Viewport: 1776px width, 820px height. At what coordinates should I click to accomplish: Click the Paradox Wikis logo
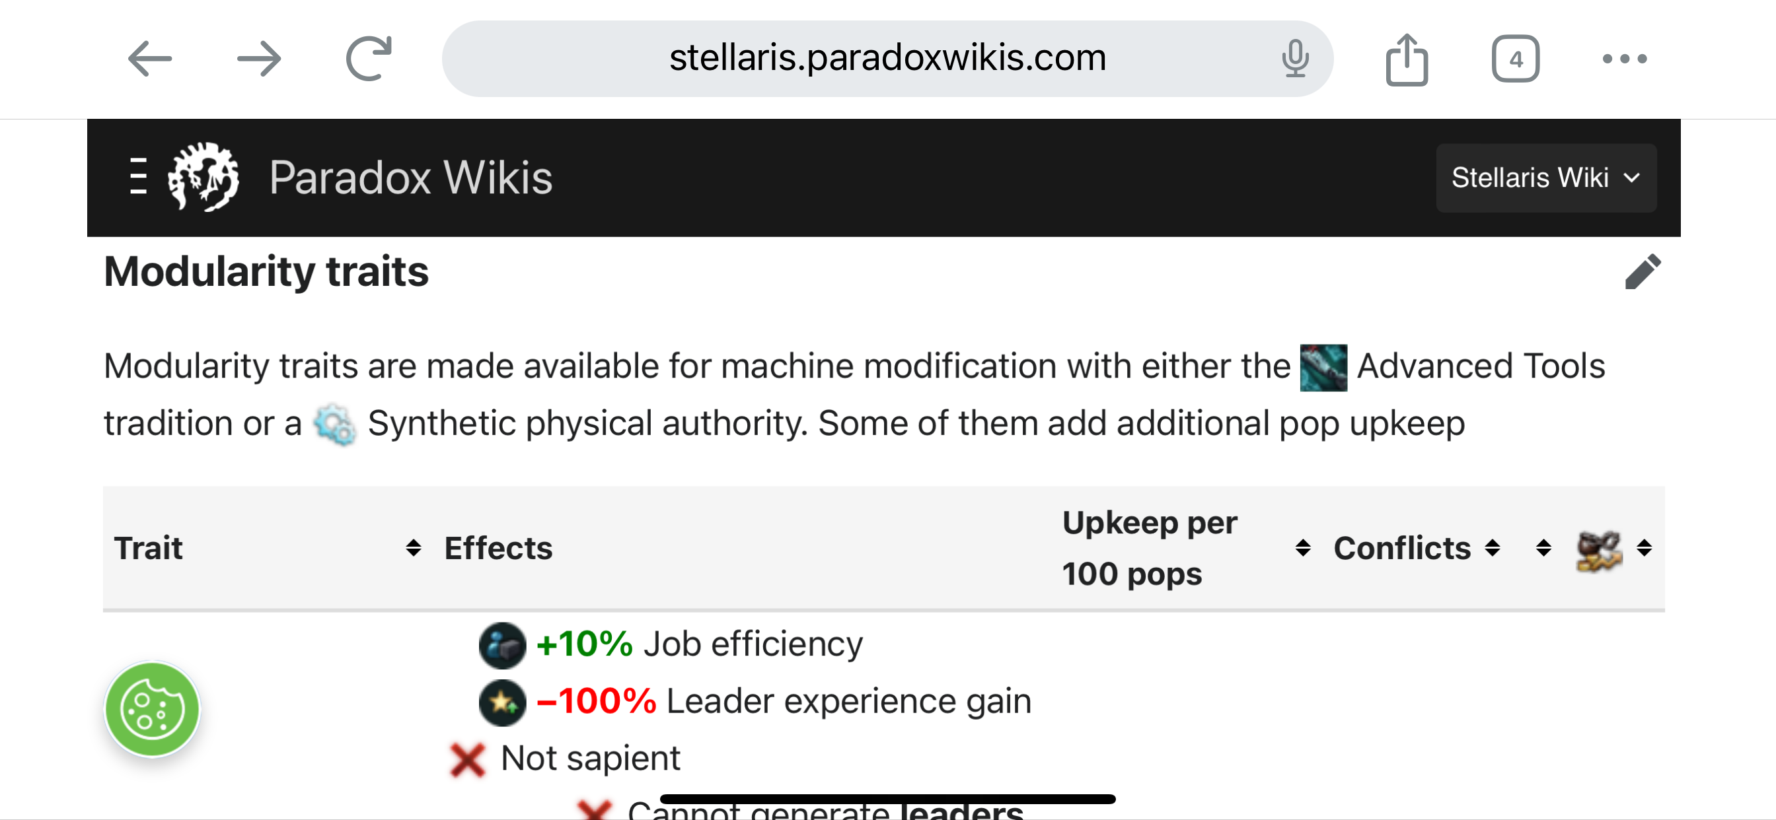(203, 176)
